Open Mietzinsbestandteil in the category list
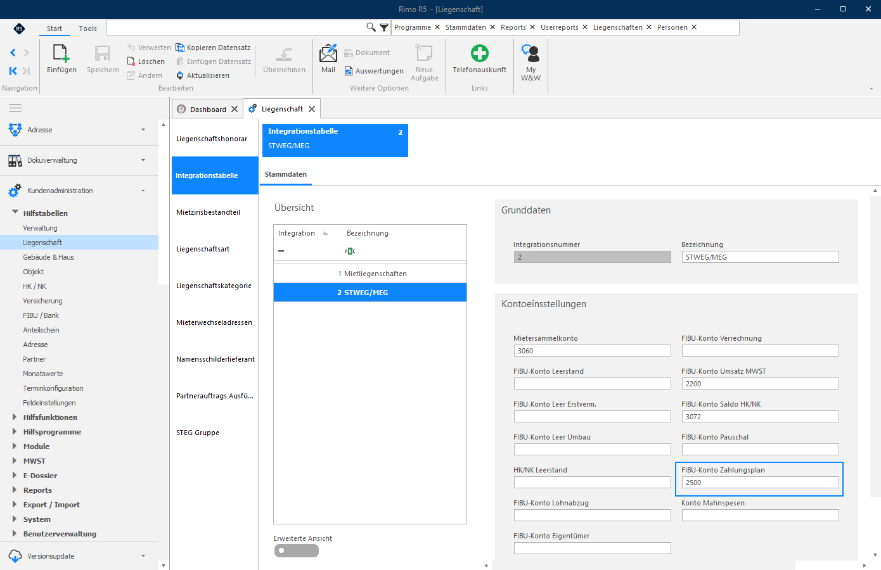The width and height of the screenshot is (881, 570). tap(214, 212)
